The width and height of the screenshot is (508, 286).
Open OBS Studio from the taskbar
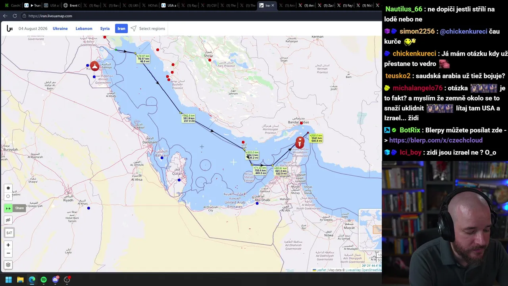tap(67, 280)
